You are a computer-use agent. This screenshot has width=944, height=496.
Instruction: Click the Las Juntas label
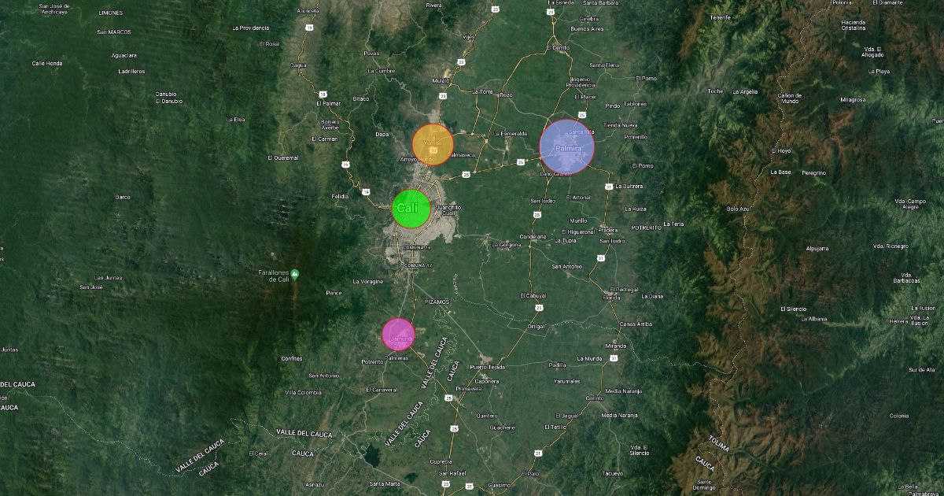pyautogui.click(x=108, y=277)
